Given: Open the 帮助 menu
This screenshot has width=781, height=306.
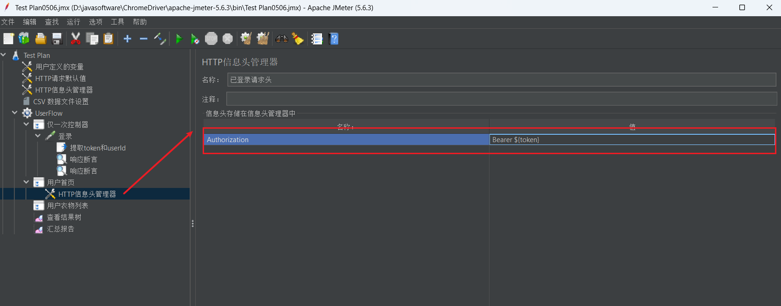Looking at the screenshot, I should pos(140,22).
